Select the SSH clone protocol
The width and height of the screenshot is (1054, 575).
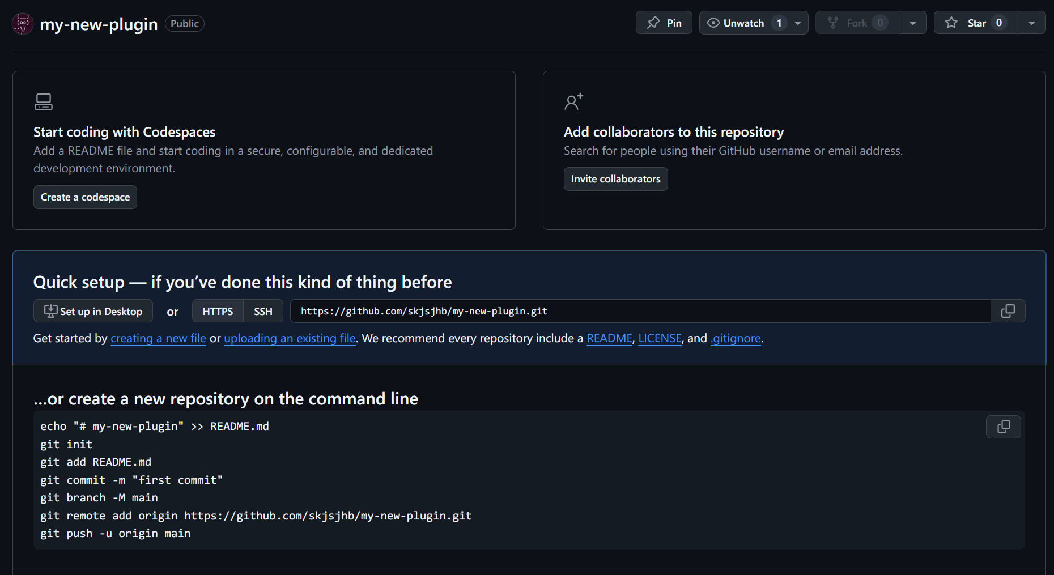(262, 310)
